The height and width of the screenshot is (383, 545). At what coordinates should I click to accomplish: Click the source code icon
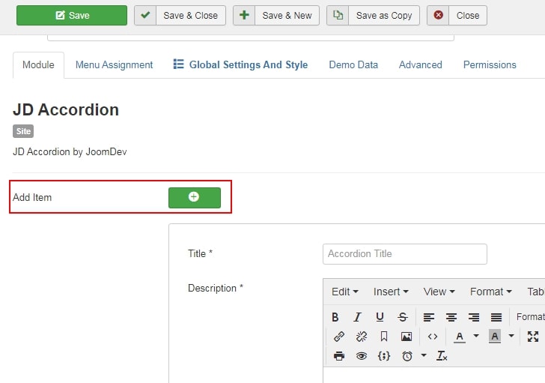coord(433,337)
